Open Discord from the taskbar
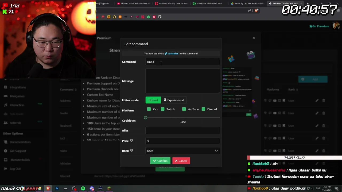342x192 pixels. point(92,189)
